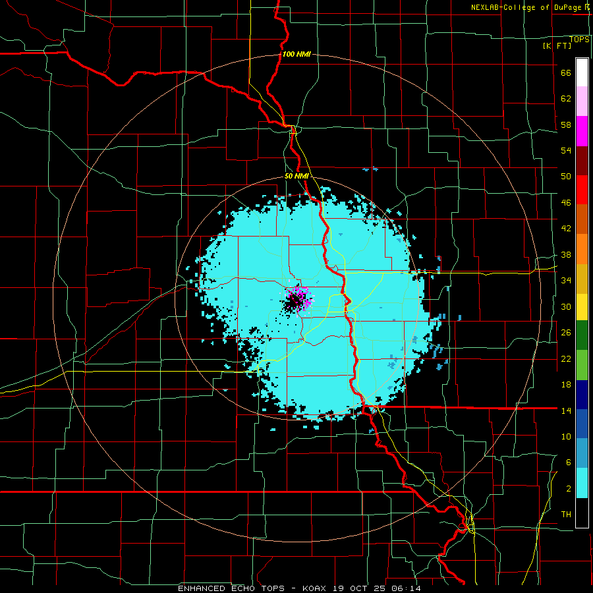Click the legend value 34
Image resolution: width=593 pixels, height=593 pixels.
coord(566,280)
